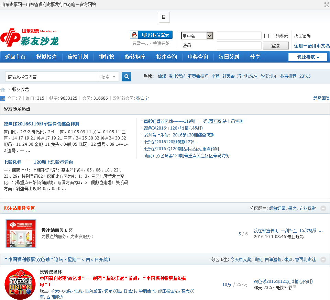The height and width of the screenshot is (300, 330).
Task: Open 模拟投注 in the nav bar
Action: [46, 57]
